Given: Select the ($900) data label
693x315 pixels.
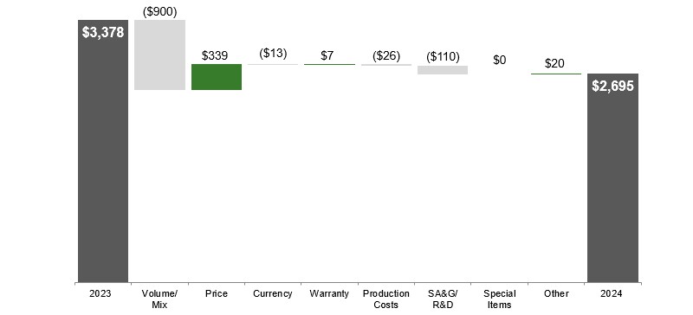Looking at the screenshot, I should 159,12.
